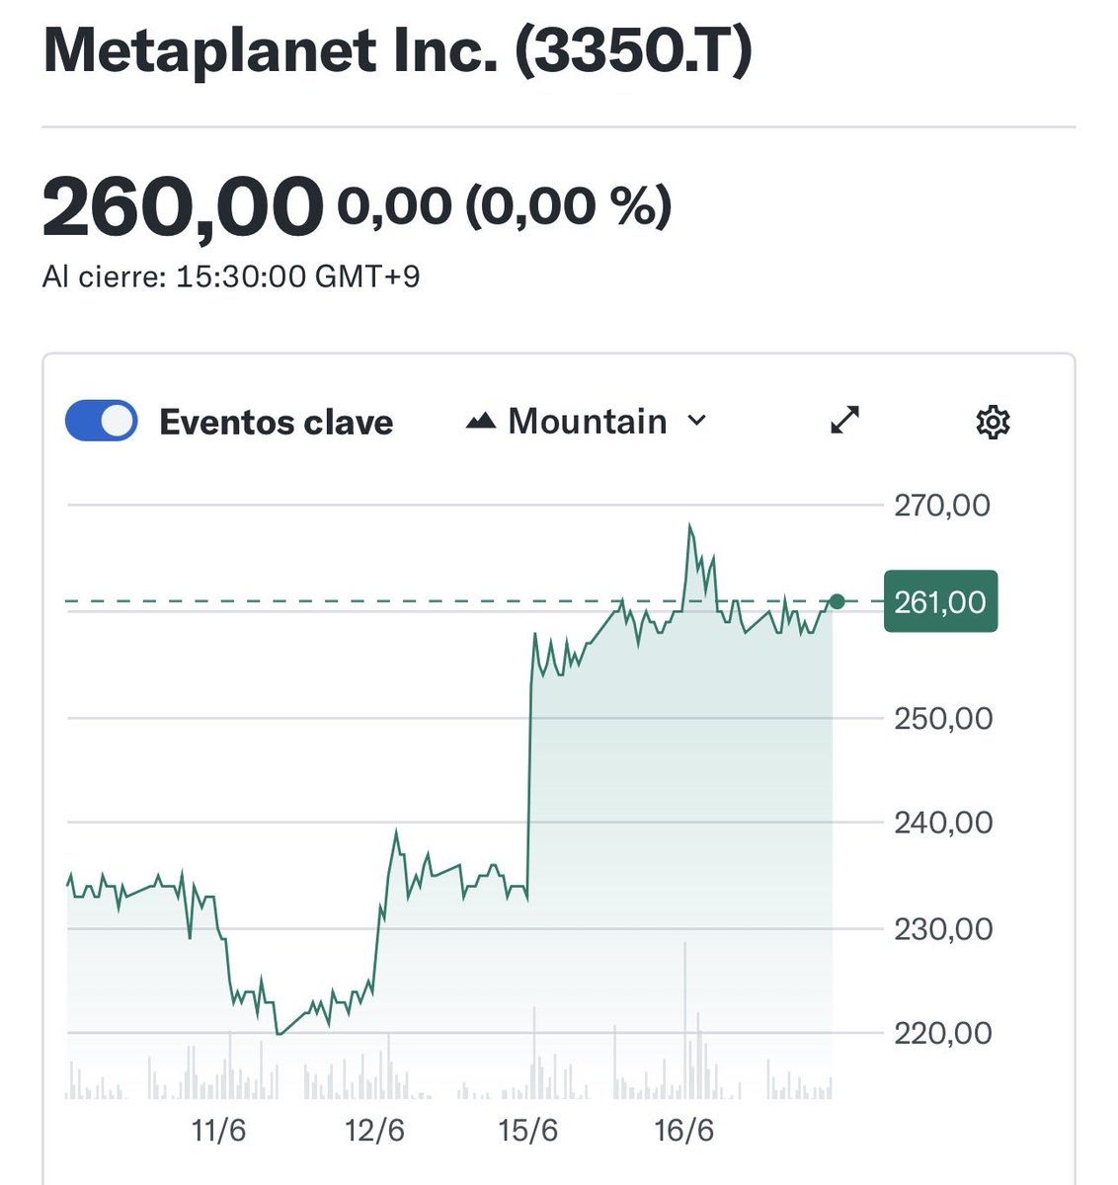Click green dot at chart line end

[838, 601]
